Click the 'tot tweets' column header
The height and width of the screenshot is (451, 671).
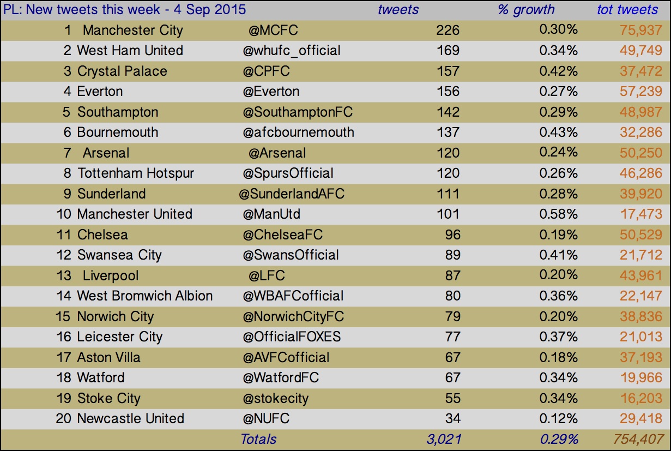(627, 9)
